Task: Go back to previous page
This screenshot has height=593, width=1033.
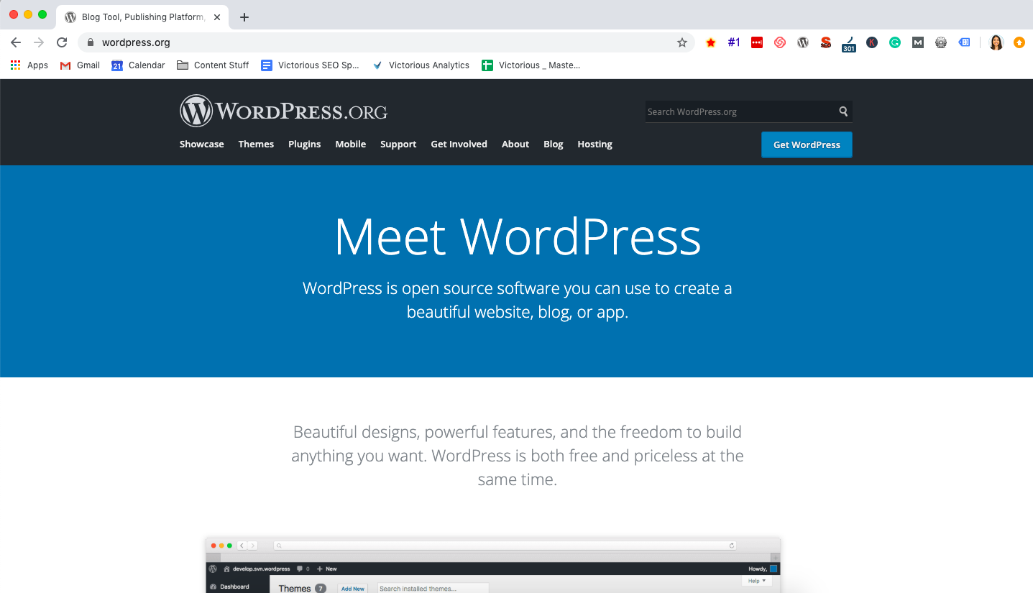Action: [16, 42]
